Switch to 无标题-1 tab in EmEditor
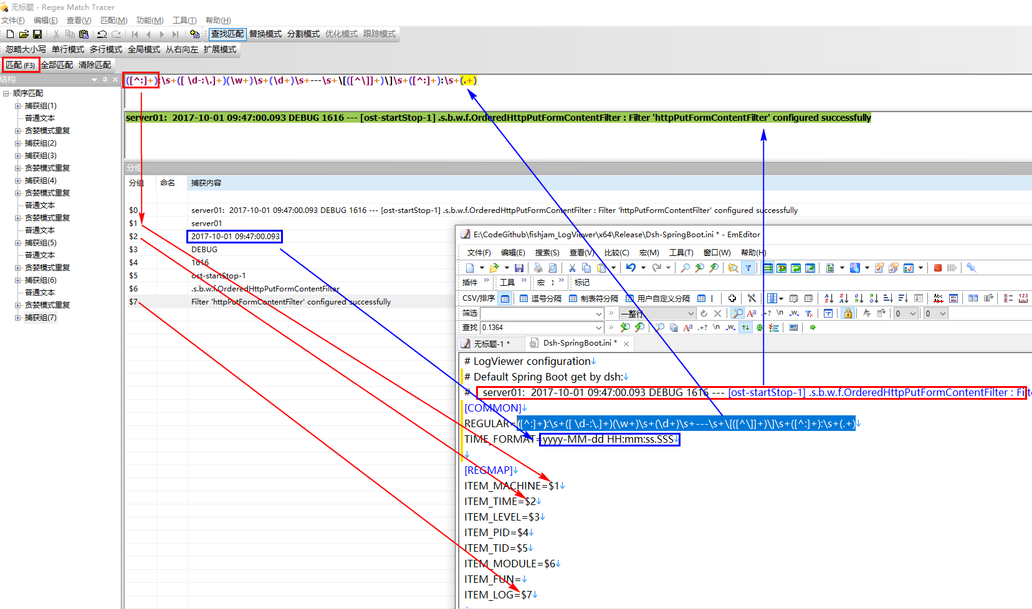Image resolution: width=1032 pixels, height=609 pixels. [x=492, y=344]
